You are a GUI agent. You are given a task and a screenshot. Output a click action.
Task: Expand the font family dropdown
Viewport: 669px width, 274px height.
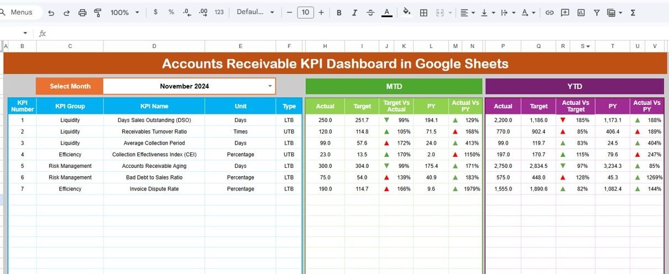(255, 12)
